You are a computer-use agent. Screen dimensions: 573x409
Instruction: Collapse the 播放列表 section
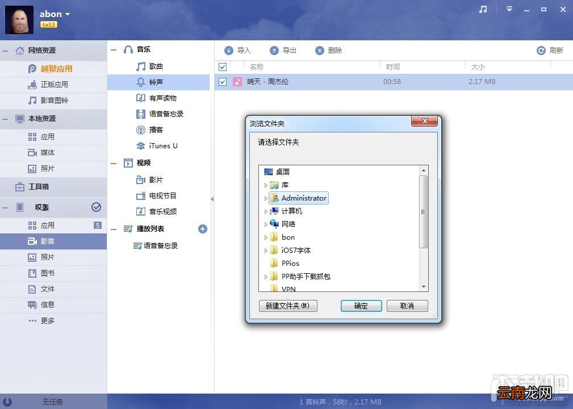114,229
